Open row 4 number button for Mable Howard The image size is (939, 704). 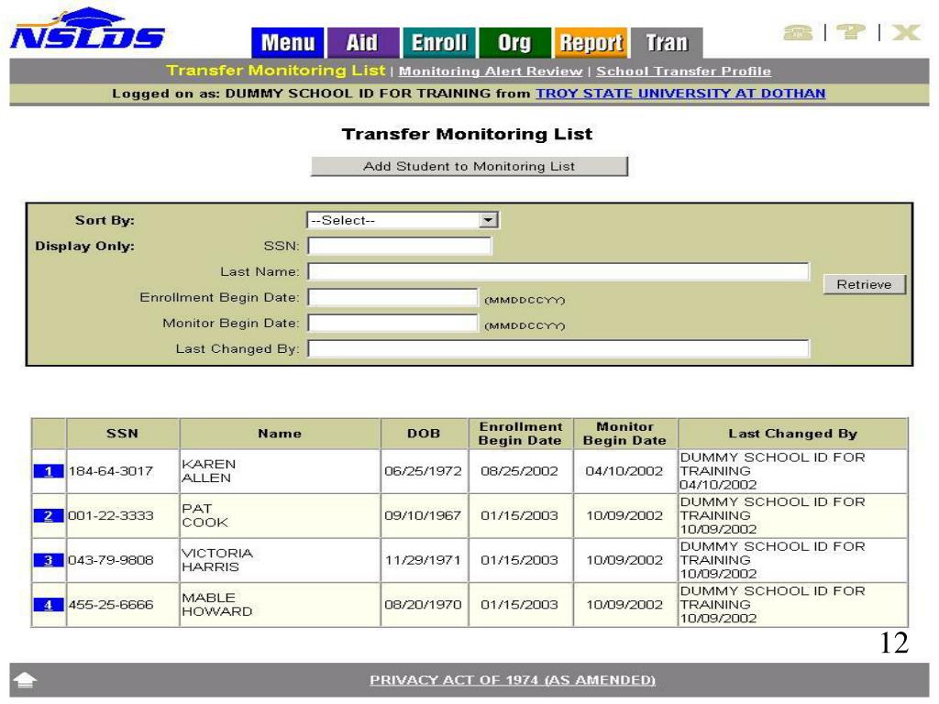[49, 605]
